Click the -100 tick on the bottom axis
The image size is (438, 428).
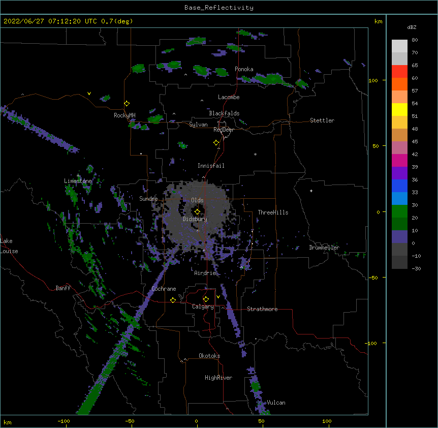pos(64,421)
